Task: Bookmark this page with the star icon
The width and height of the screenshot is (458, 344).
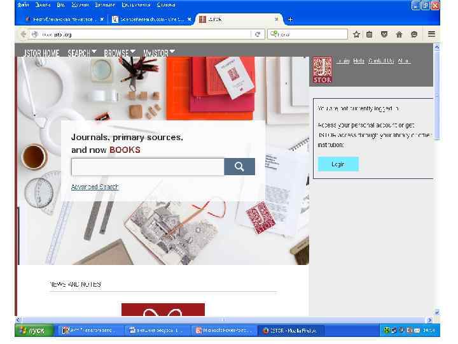Action: pos(356,34)
